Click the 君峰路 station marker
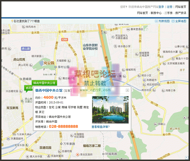 pyautogui.click(x=21, y=79)
